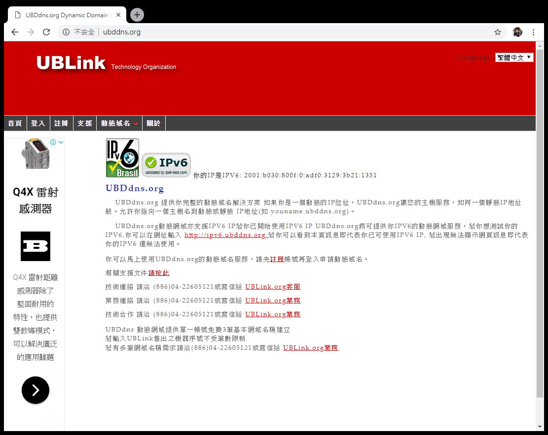The height and width of the screenshot is (435, 548).
Task: Go to the 首頁 menu item
Action: tap(15, 123)
